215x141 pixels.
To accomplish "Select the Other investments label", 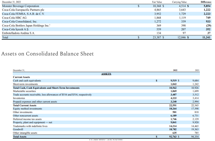I will pos(23,112).
